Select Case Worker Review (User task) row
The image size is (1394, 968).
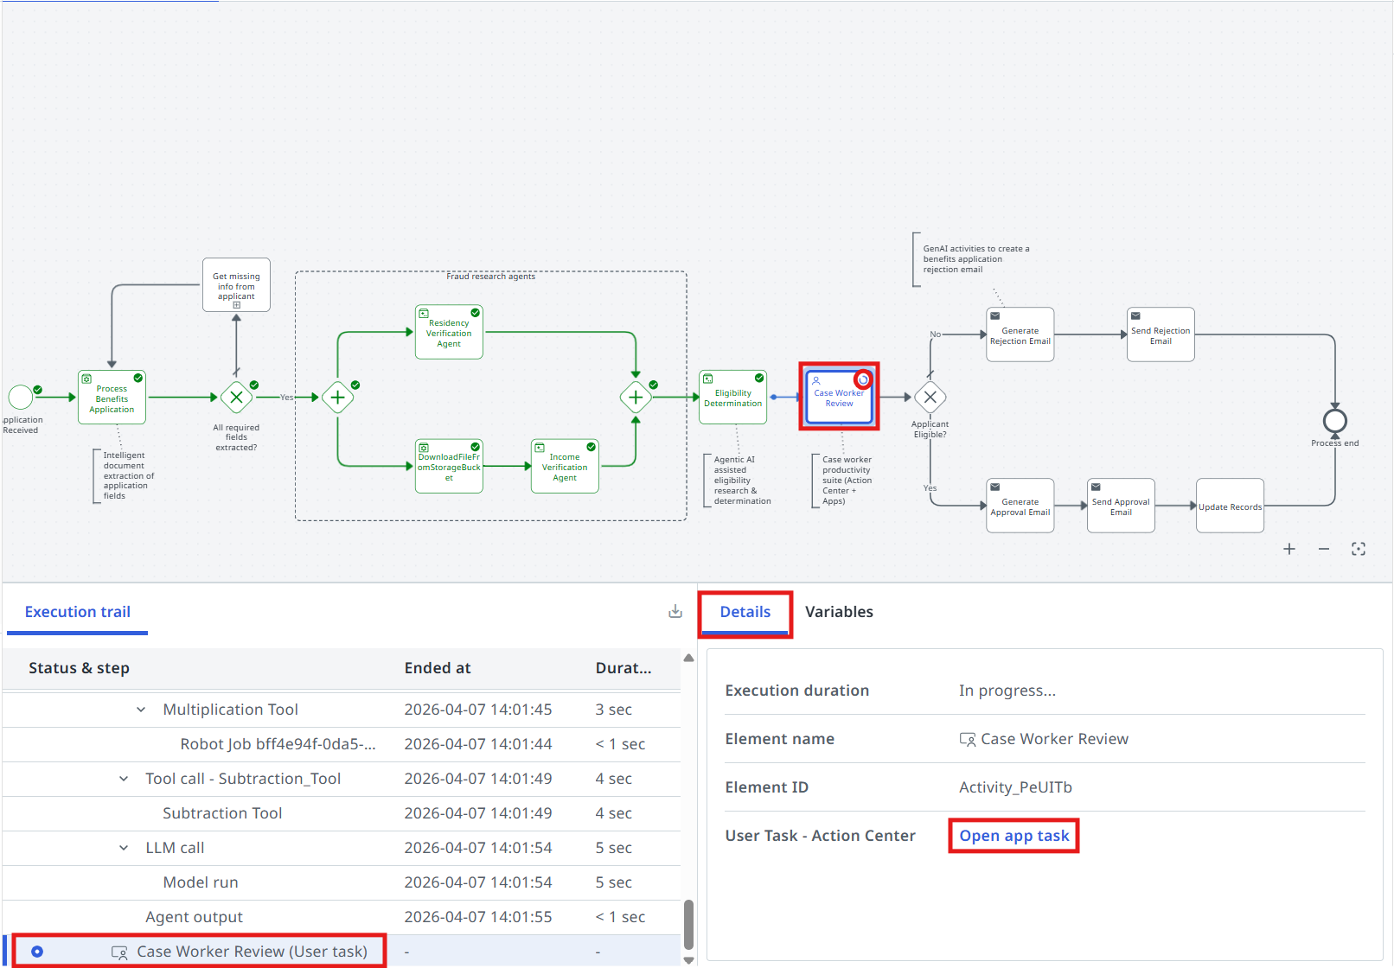pos(342,952)
